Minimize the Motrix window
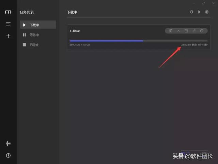 click(x=194, y=3)
